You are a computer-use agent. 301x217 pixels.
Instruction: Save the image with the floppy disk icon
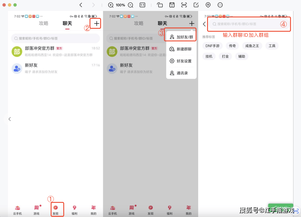click(172, 5)
